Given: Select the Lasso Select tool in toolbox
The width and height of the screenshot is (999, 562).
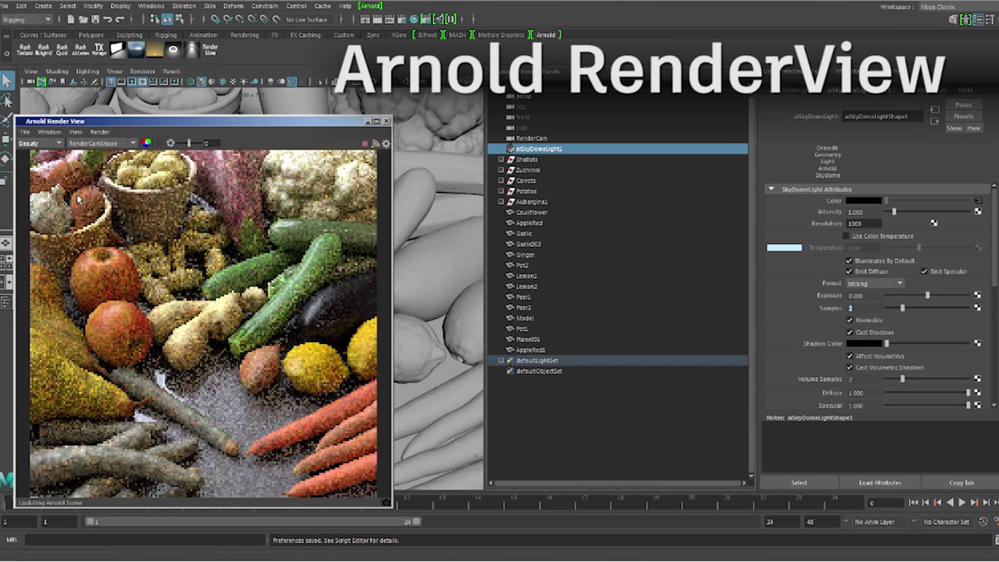Looking at the screenshot, I should pos(7,100).
